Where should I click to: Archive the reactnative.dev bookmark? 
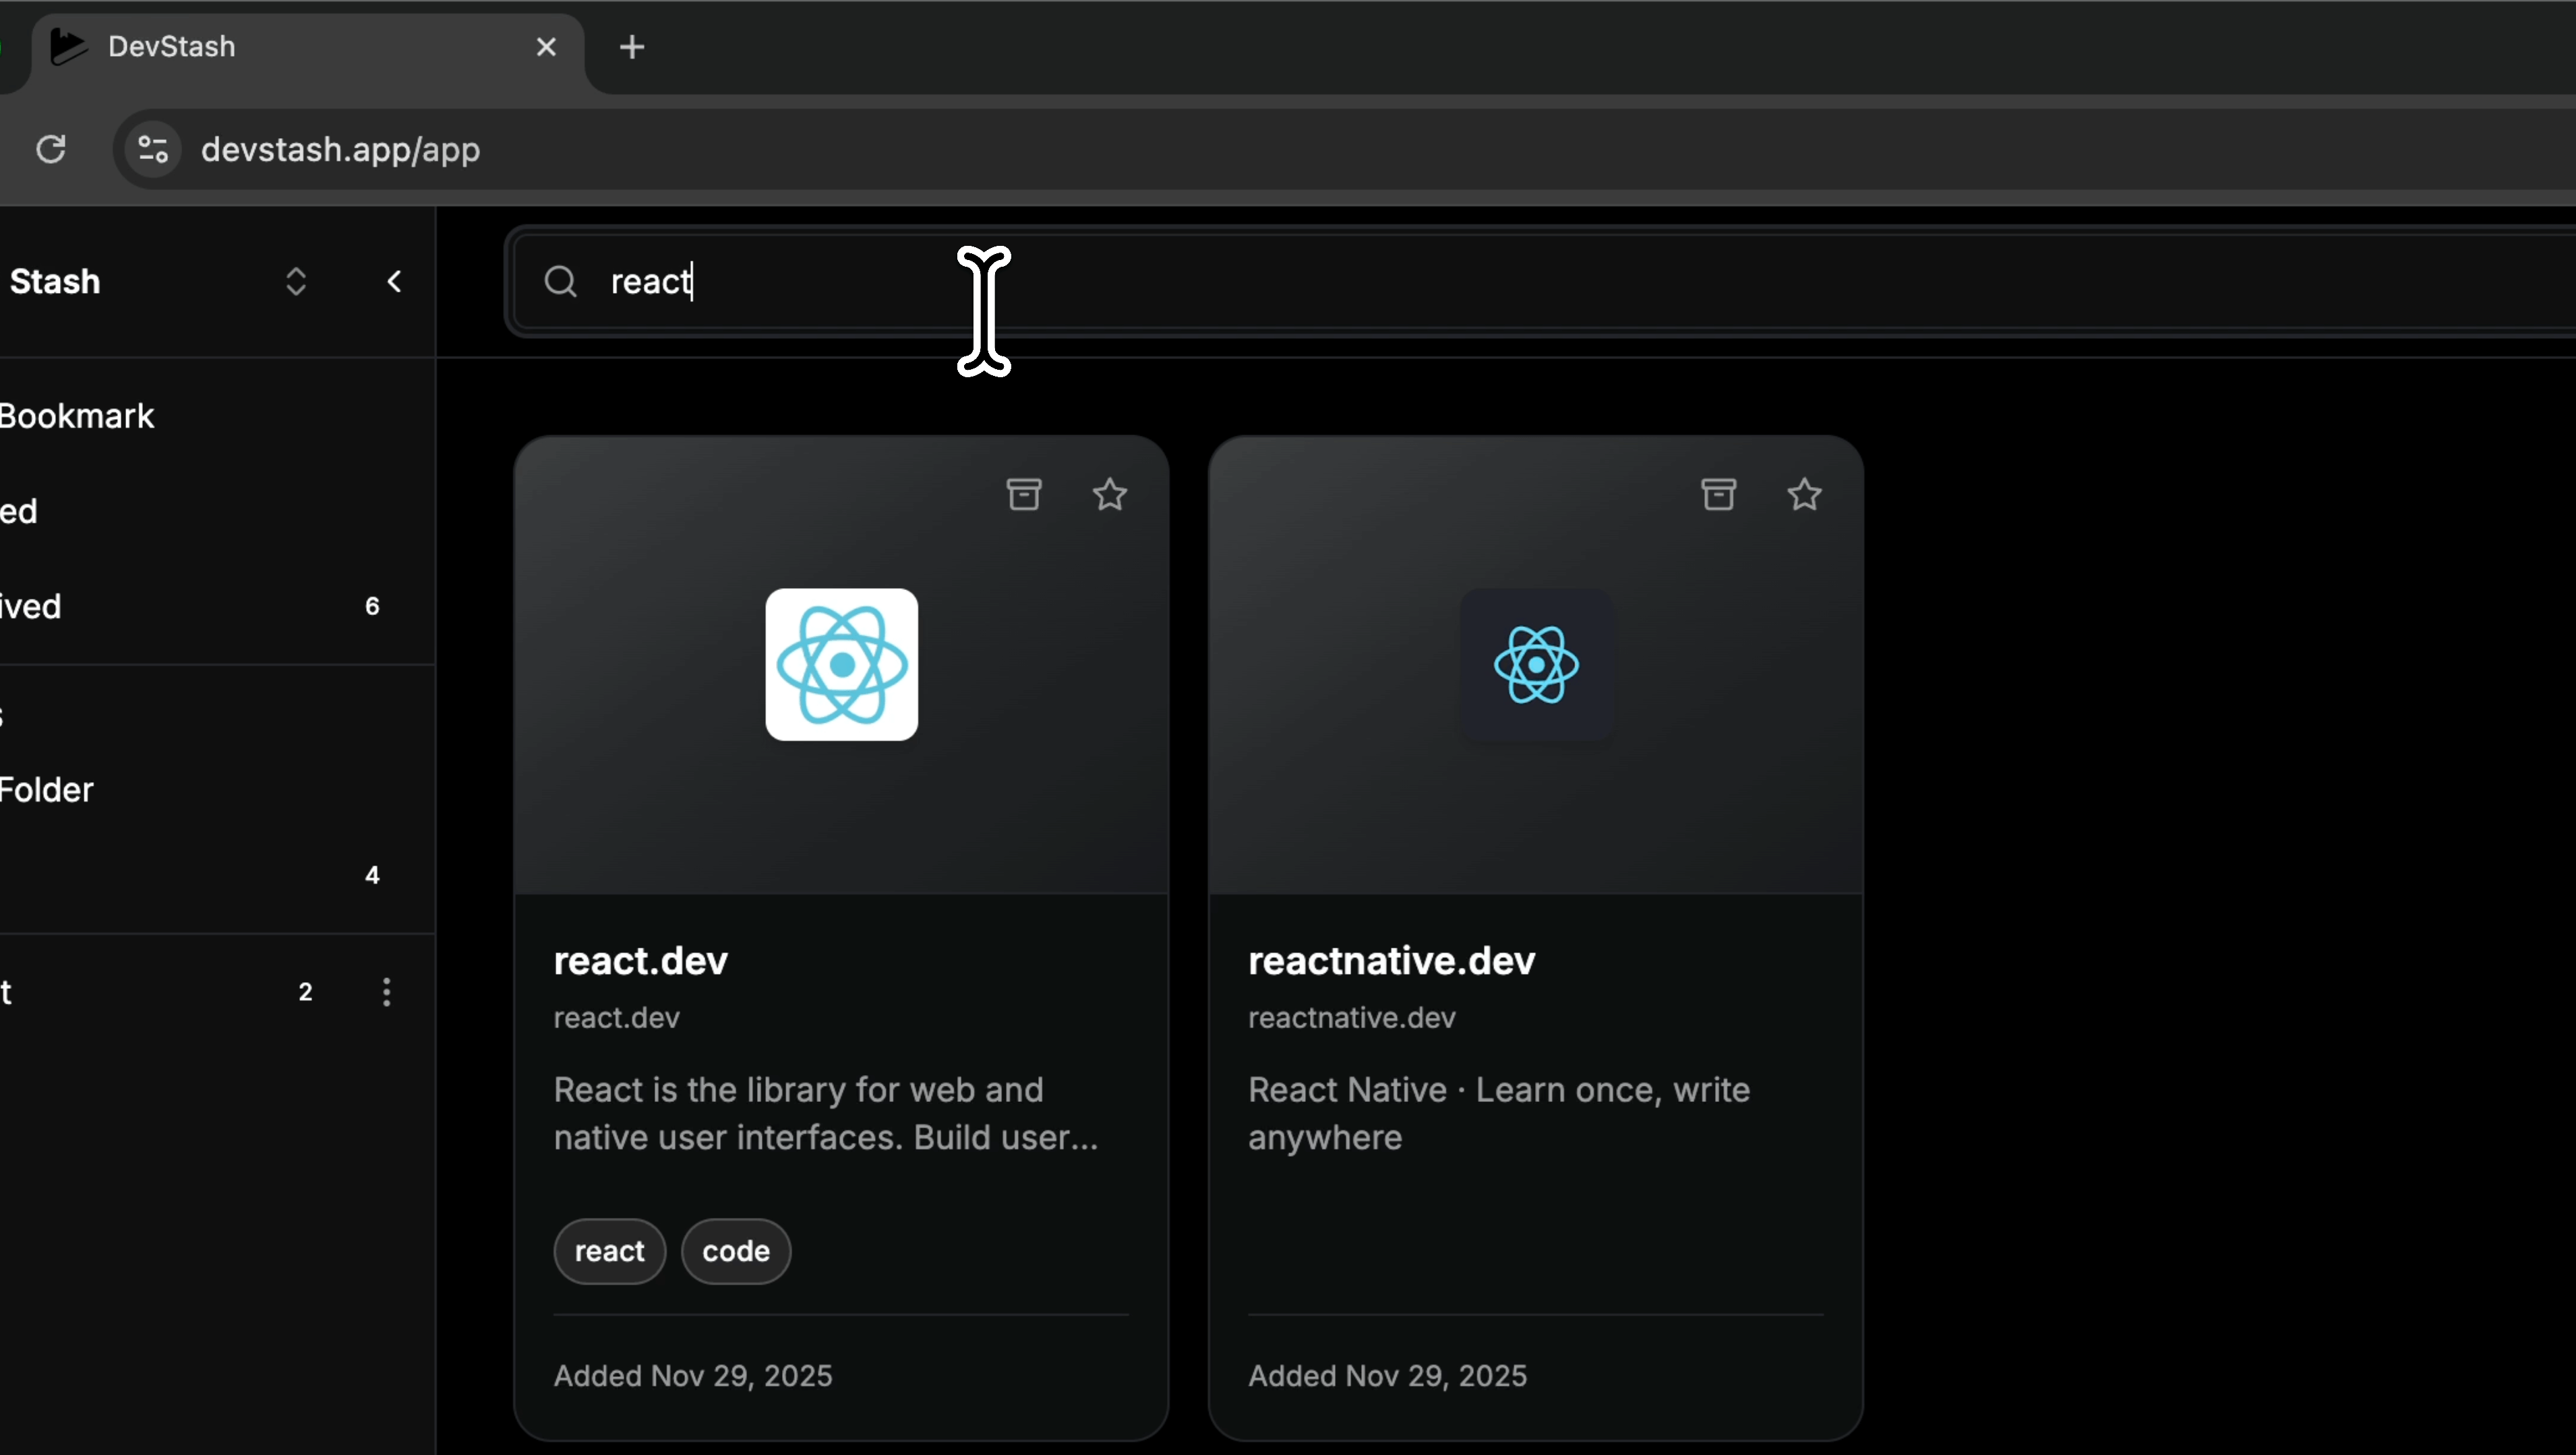pos(1718,494)
